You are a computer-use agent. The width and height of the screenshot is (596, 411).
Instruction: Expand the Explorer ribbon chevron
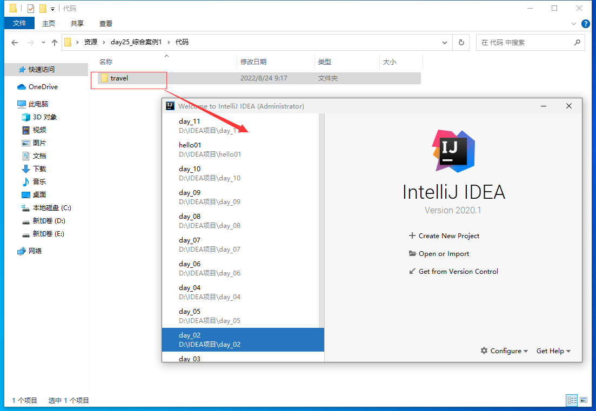click(573, 24)
